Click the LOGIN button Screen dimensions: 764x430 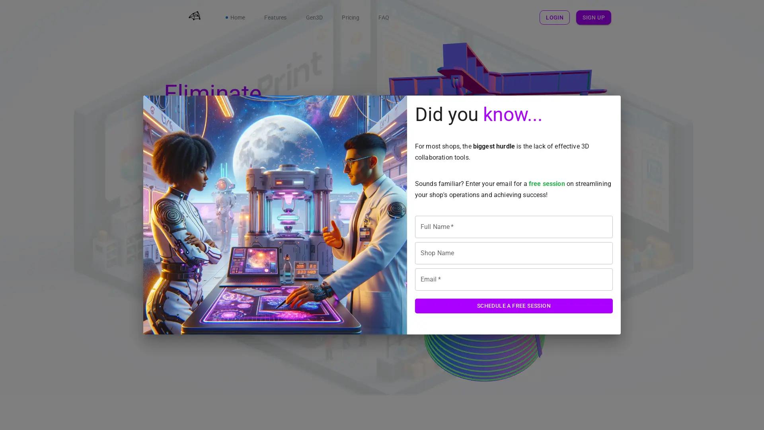coord(554,18)
